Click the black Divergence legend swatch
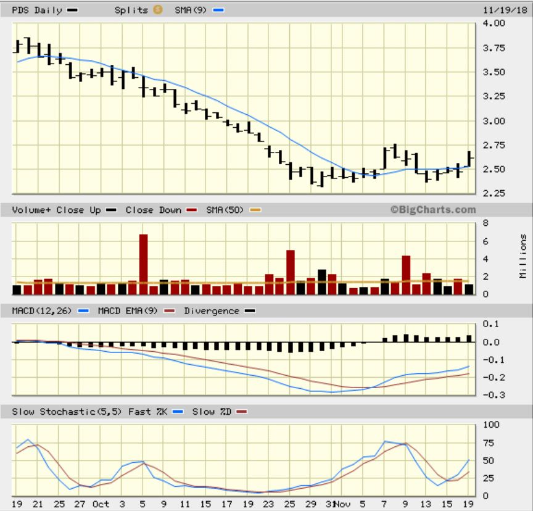 pyautogui.click(x=250, y=311)
